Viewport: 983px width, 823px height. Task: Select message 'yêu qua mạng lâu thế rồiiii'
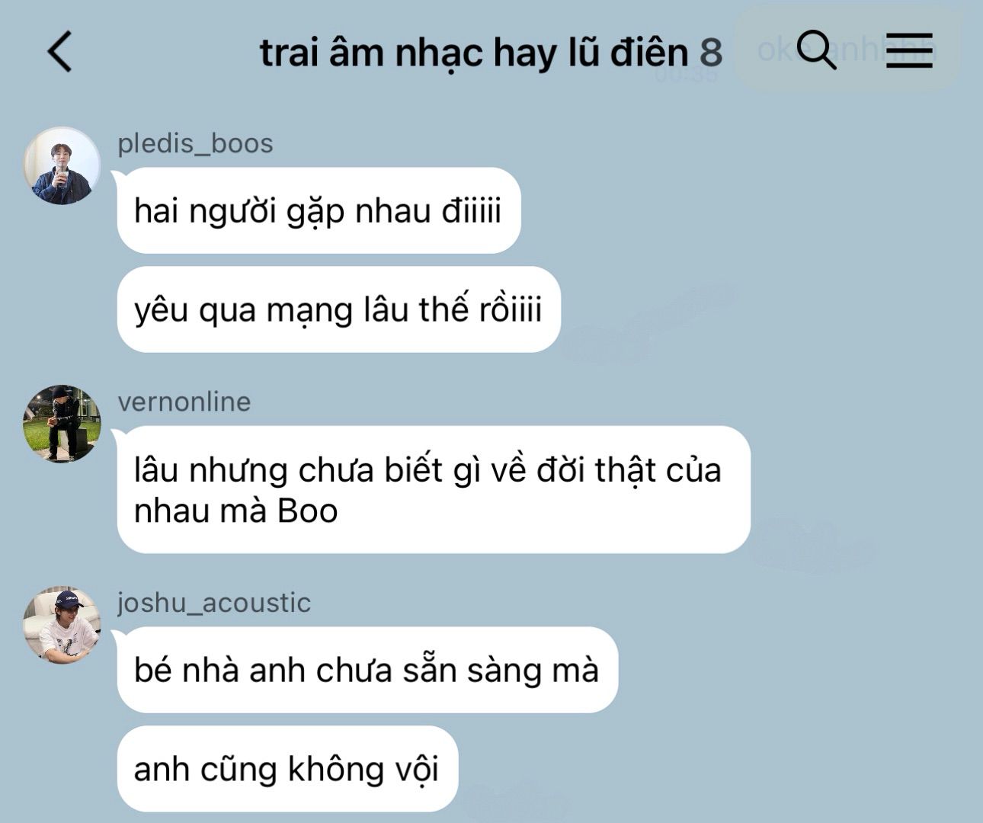pos(338,309)
